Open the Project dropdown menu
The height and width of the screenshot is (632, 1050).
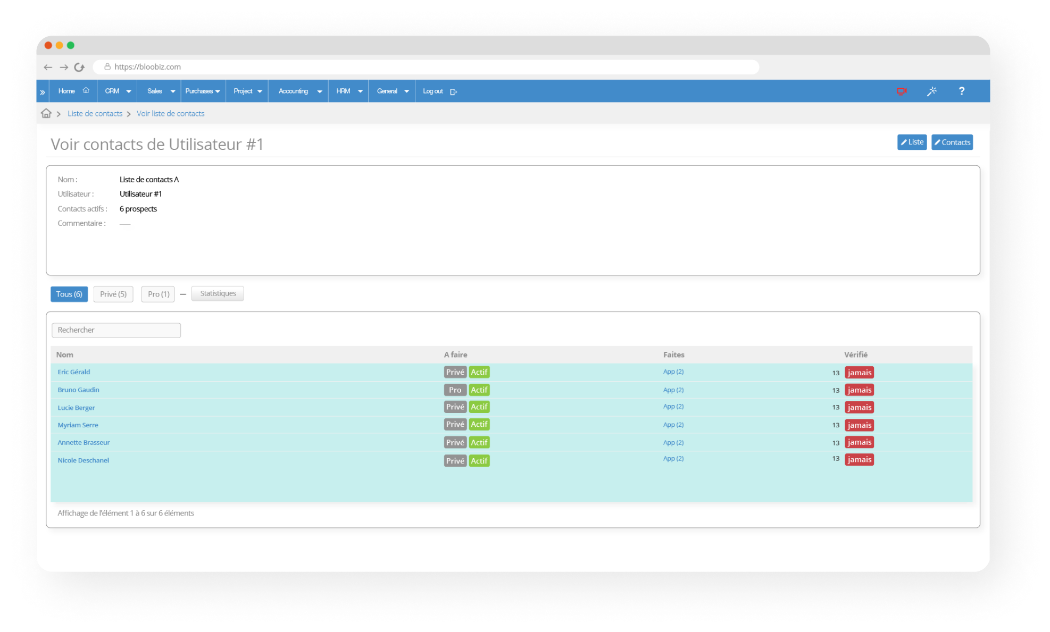(247, 91)
